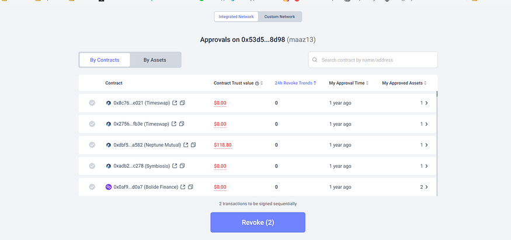
Task: Click the Revoke (2) button
Action: tap(258, 222)
